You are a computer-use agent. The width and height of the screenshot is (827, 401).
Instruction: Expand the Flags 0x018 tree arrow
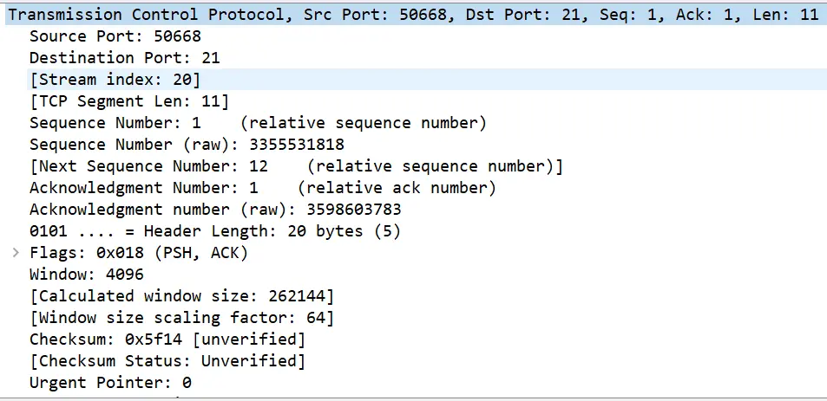tap(15, 253)
